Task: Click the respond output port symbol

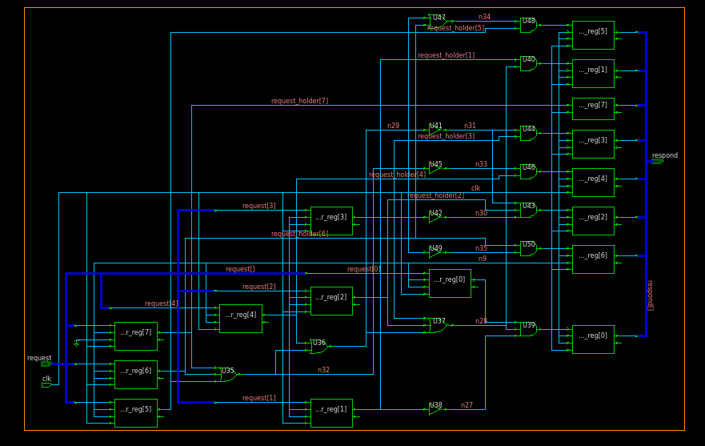Action: [x=657, y=161]
